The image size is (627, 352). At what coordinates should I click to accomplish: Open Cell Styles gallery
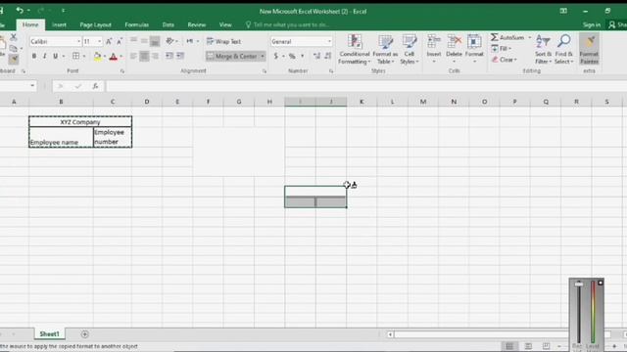(410, 50)
